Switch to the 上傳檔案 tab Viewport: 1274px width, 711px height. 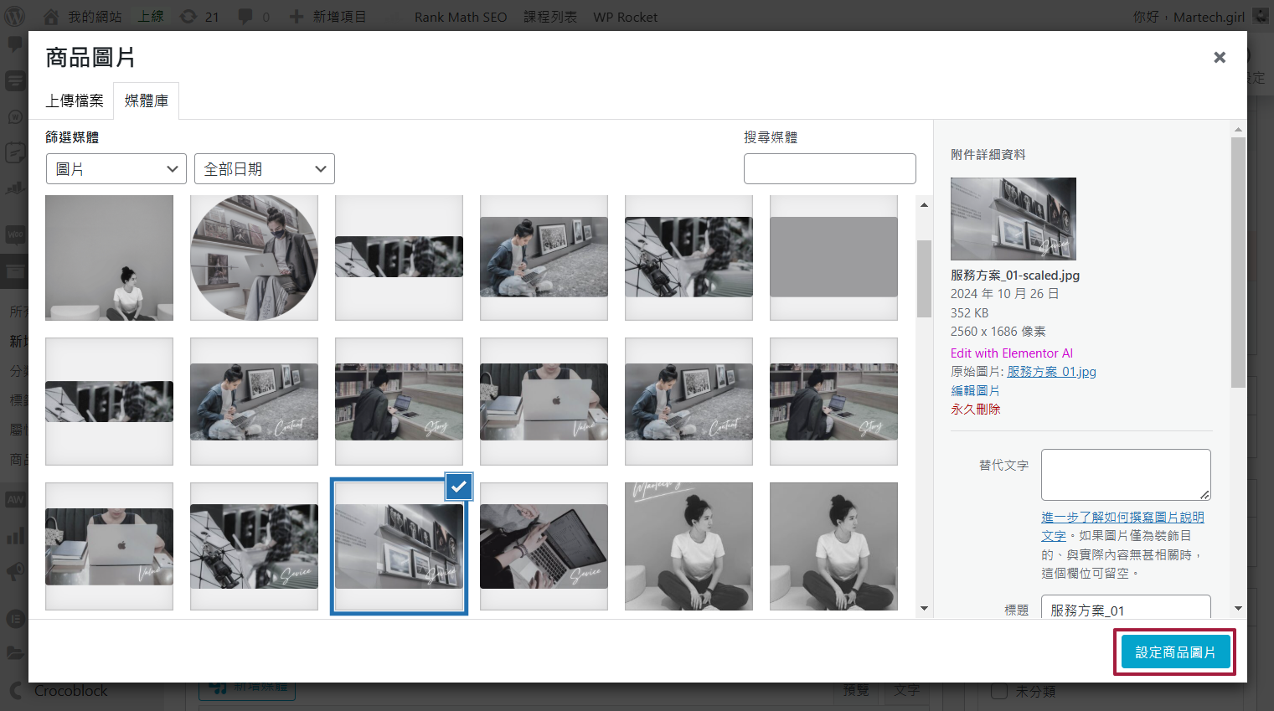(x=75, y=101)
